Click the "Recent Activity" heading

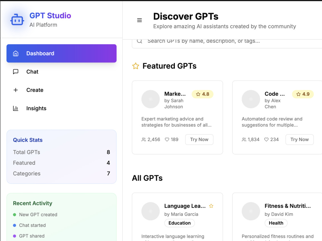[33, 203]
